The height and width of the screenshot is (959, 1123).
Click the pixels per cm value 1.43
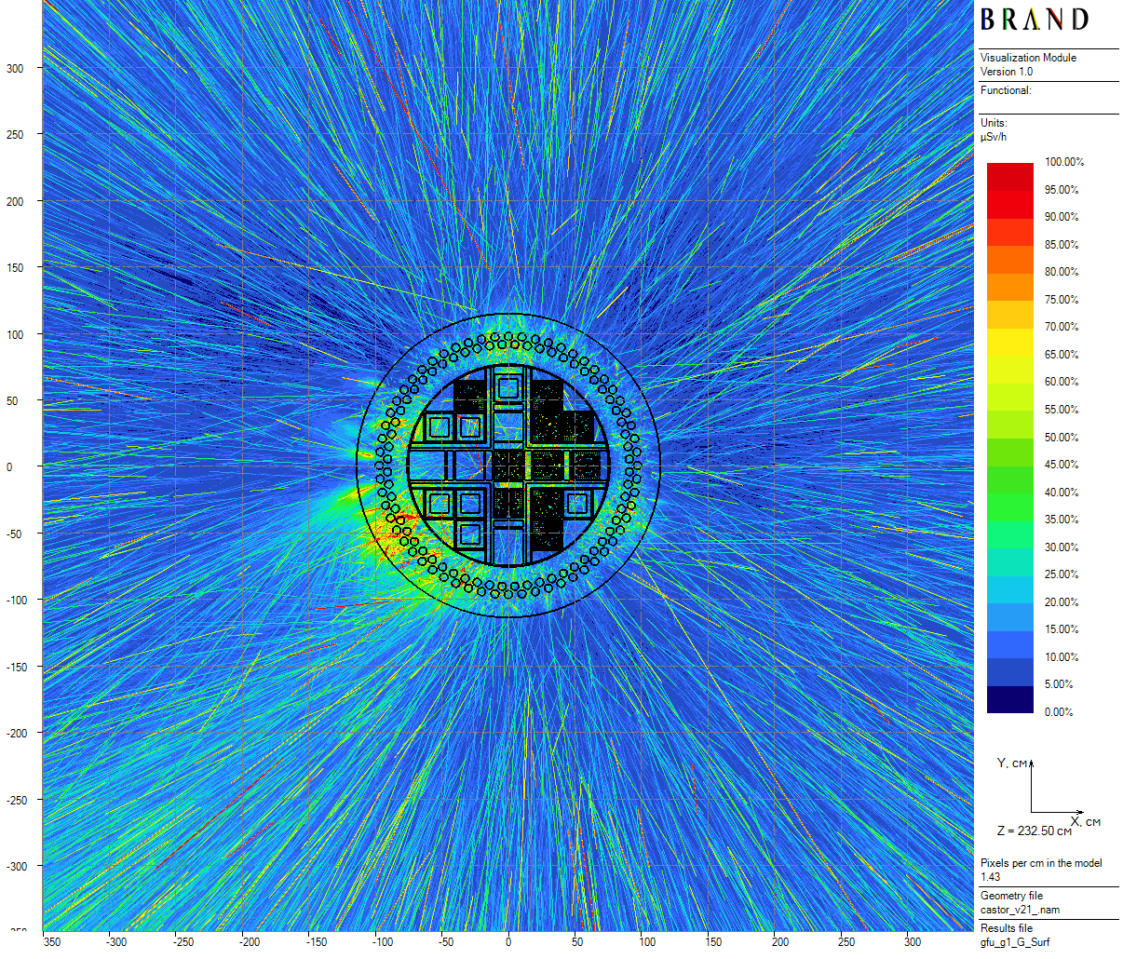[x=990, y=876]
